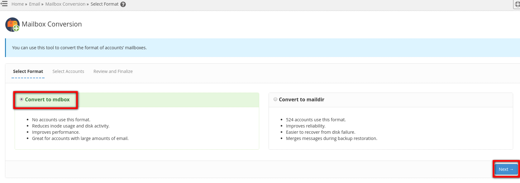Click 'Reduces inode usage and disk activity' text
This screenshot has width=520, height=183.
(71, 126)
